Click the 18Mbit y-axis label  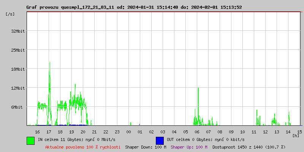(18, 69)
